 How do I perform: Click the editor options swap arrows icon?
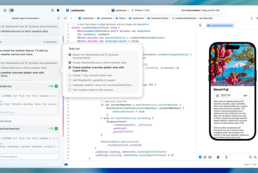[252, 18]
